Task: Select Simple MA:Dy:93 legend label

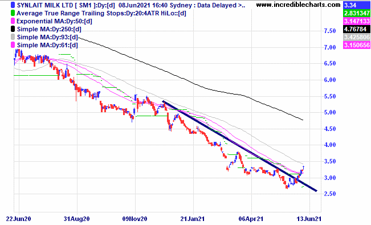Action: [x=47, y=37]
